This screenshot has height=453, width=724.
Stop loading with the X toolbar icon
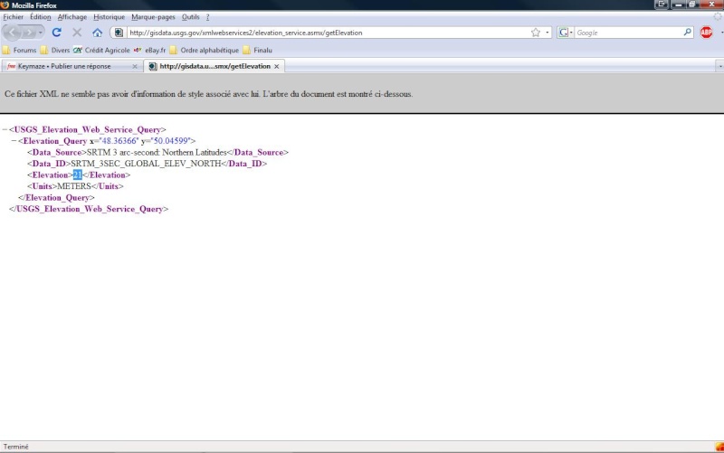coord(77,33)
